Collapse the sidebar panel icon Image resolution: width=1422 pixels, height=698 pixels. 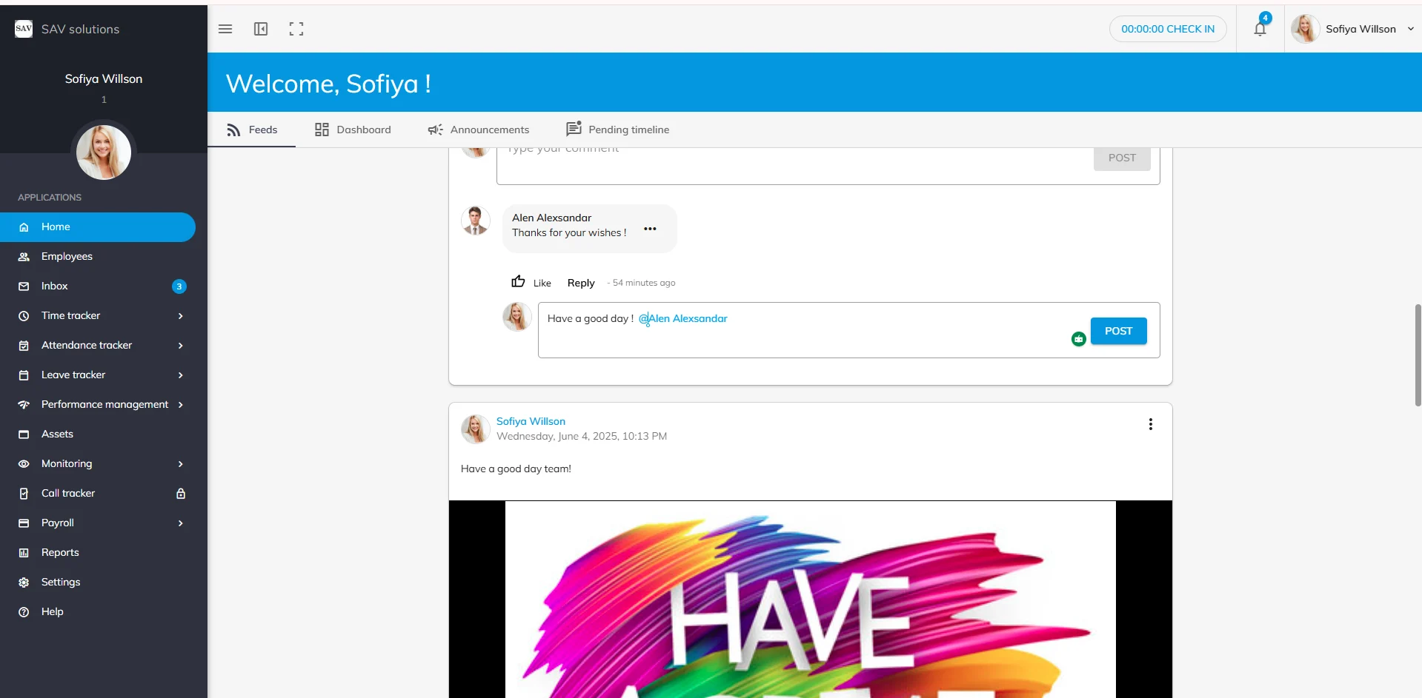261,29
